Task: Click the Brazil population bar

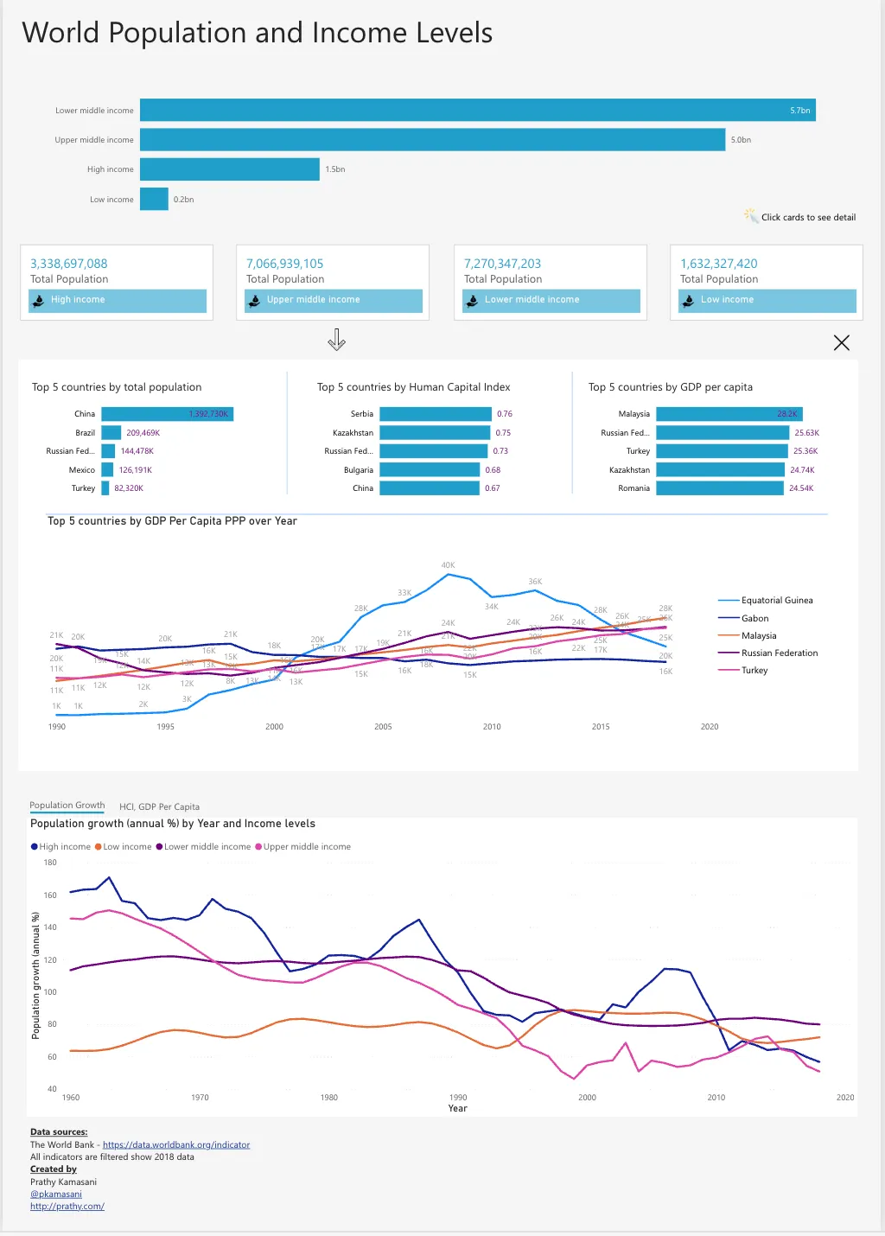Action: (111, 433)
